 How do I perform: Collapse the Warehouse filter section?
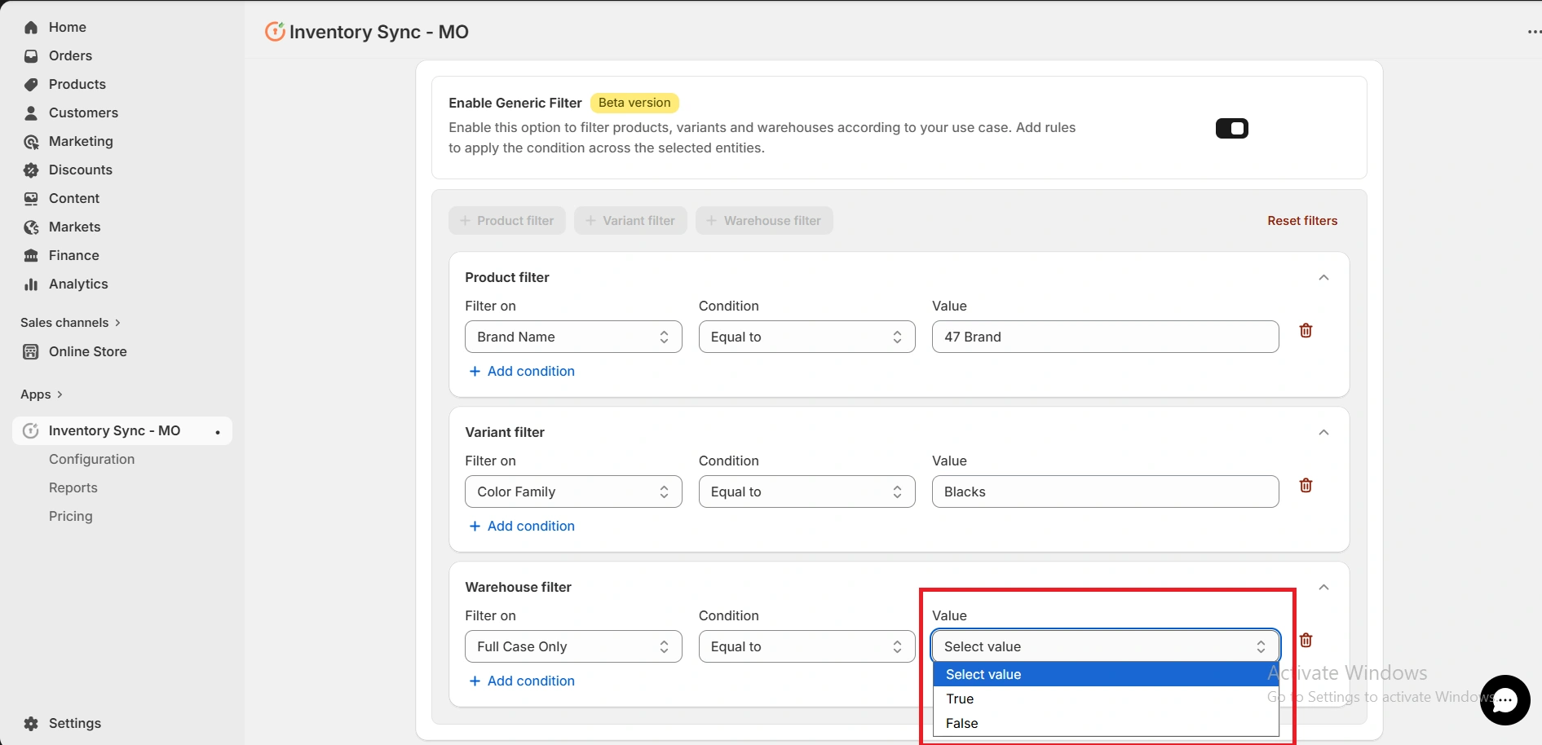(x=1323, y=587)
